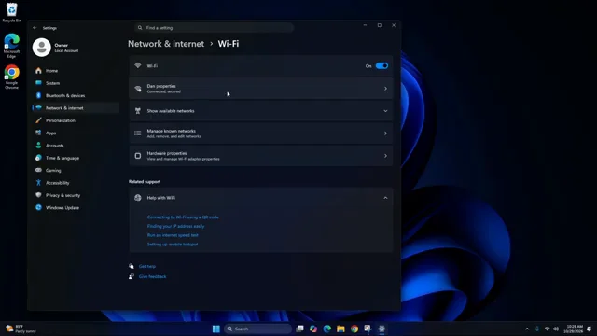
Task: Open Google Chrome from taskbar
Action: pos(354,329)
